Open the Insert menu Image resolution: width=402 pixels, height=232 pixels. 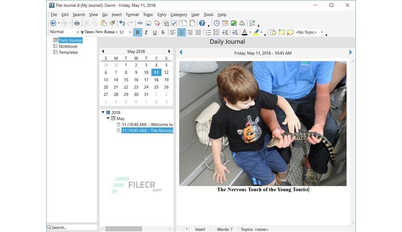tap(116, 15)
